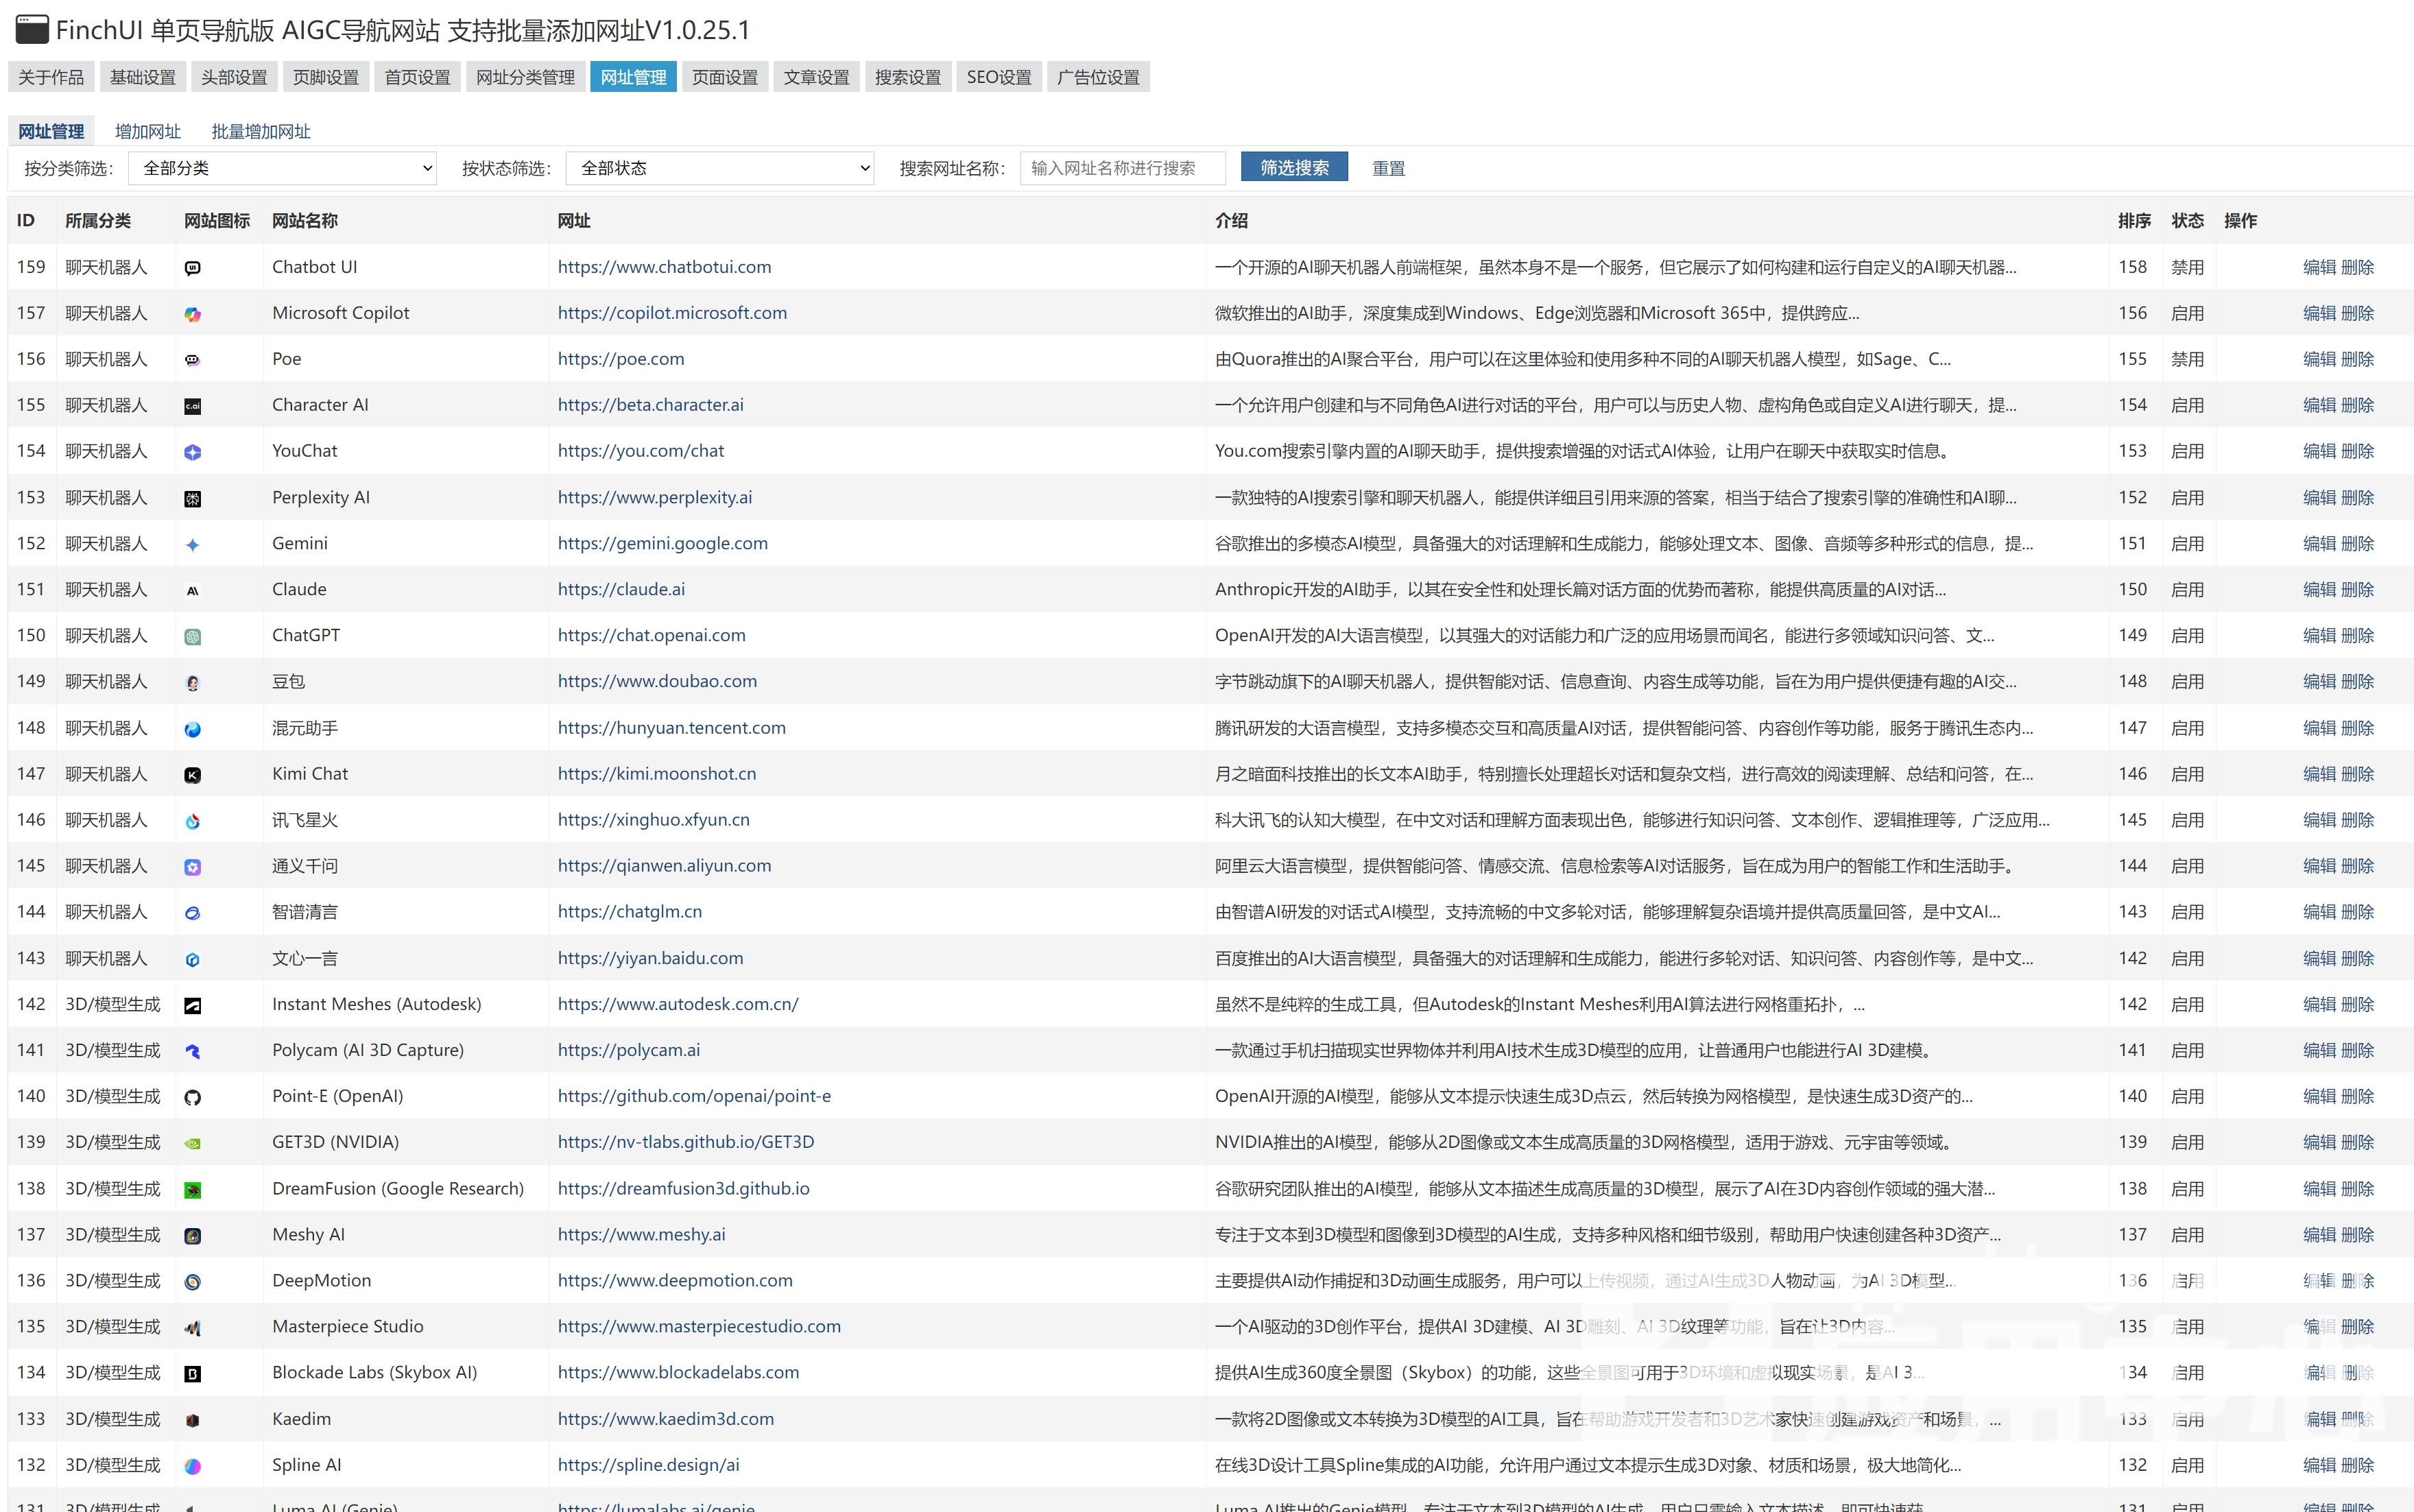Click the 启用 status in Claude row
Viewport: 2414px width, 1512px height.
(2187, 589)
